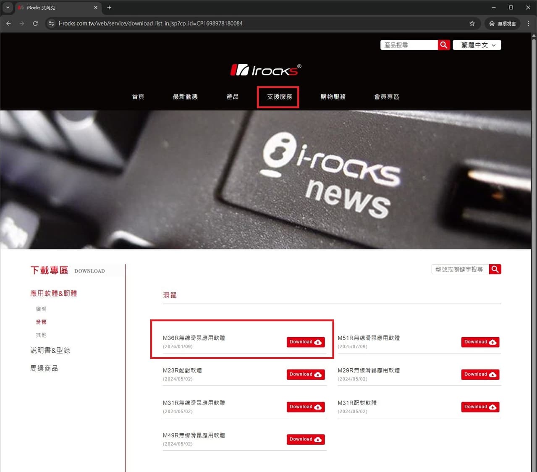Download M29R無線滑鼠應用軟體
537x472 pixels.
coord(480,374)
